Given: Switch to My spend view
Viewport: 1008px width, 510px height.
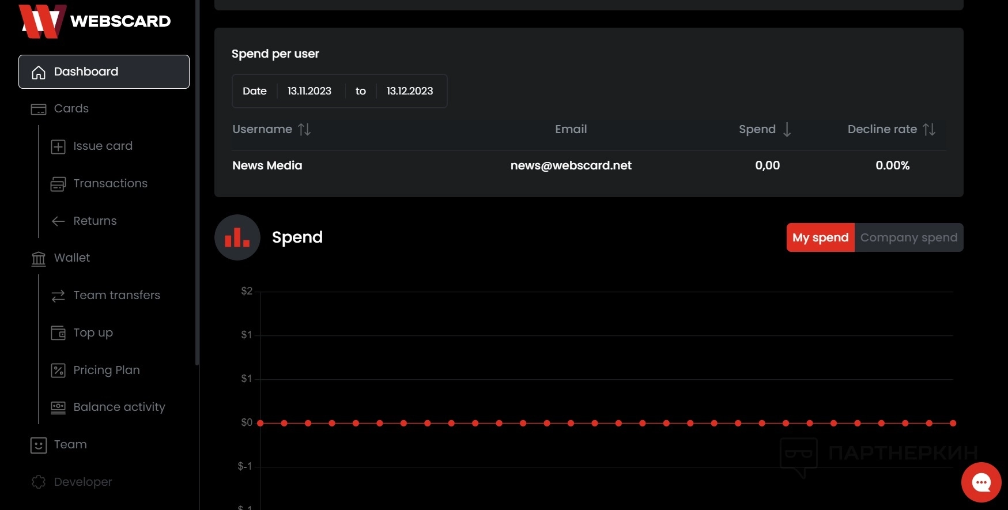Looking at the screenshot, I should 820,237.
